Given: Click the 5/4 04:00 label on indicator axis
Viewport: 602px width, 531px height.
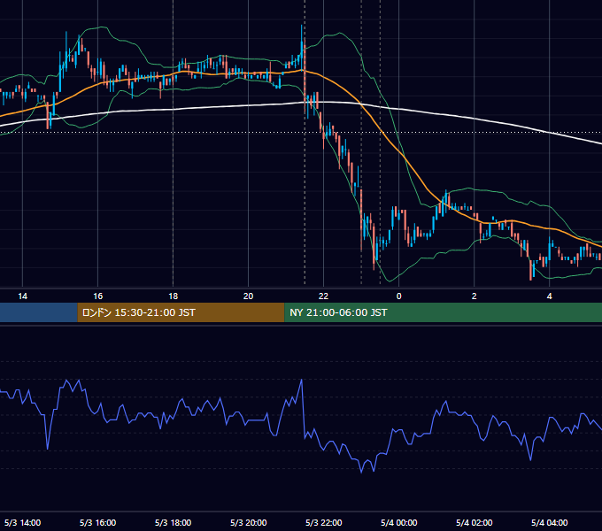Looking at the screenshot, I should coord(550,522).
